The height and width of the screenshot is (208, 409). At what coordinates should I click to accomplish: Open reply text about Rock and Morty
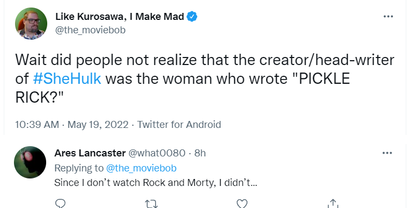pyautogui.click(x=156, y=183)
